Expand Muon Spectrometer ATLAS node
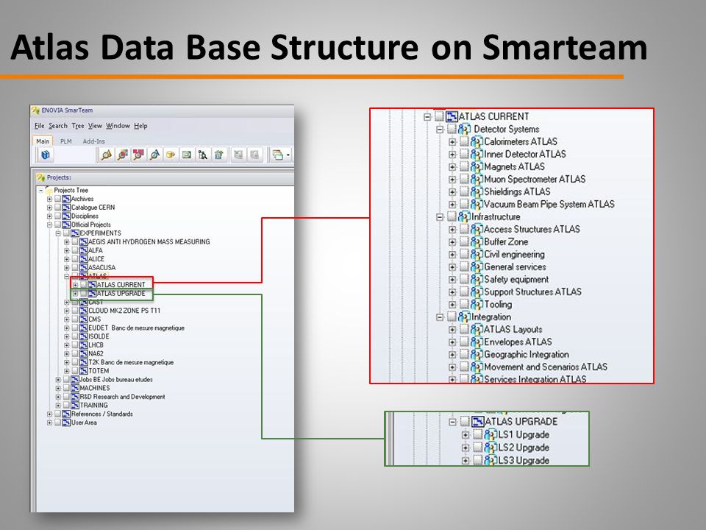This screenshot has width=706, height=530. (x=452, y=180)
